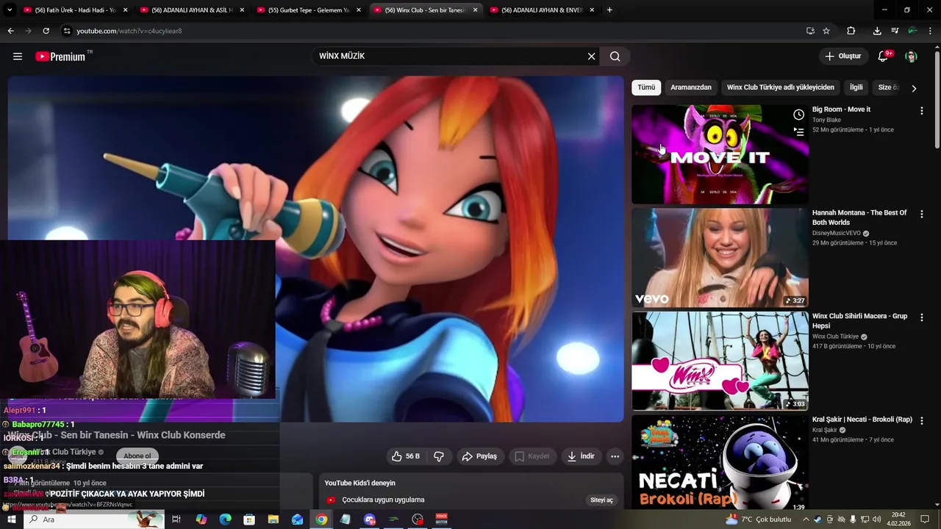
Task: Open Necati Brokoli Rap thumbnail
Action: 720,463
